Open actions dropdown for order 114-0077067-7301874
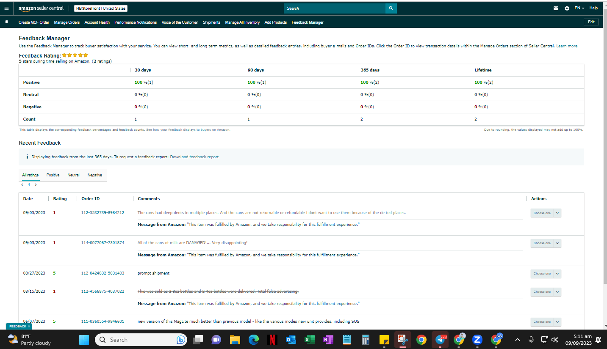 [546, 243]
